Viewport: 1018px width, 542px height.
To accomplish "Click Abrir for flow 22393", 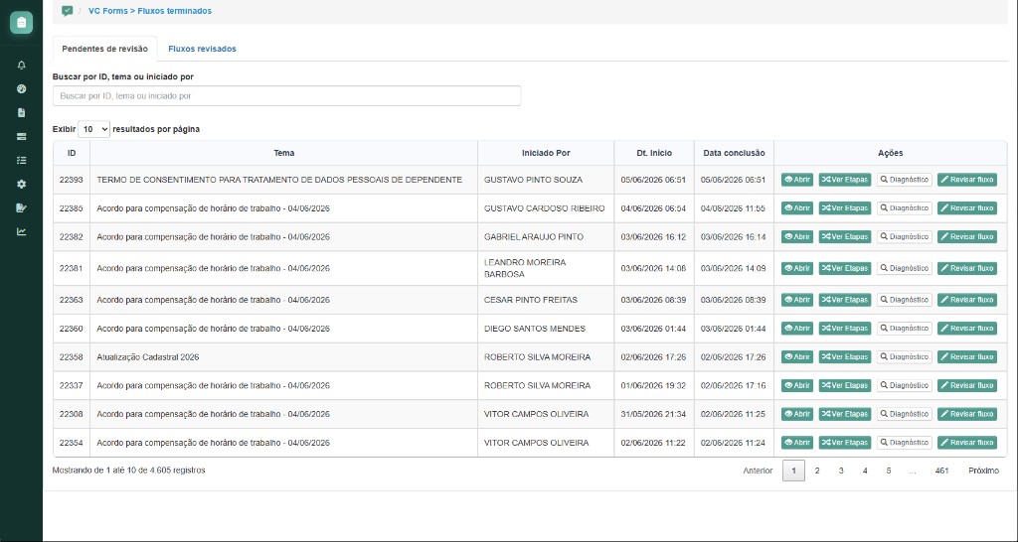I will [x=796, y=180].
